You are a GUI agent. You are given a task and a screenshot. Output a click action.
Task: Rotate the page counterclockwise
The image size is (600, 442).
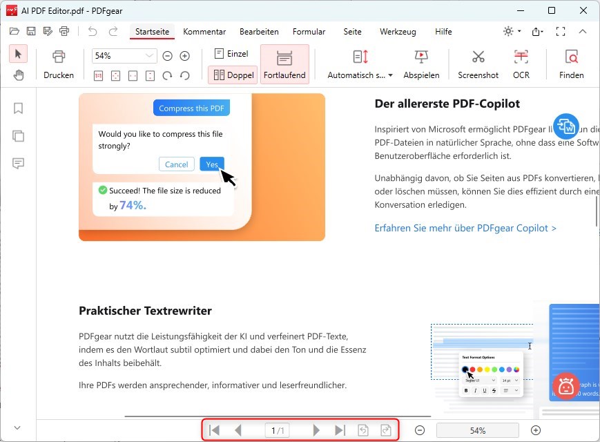coord(185,76)
